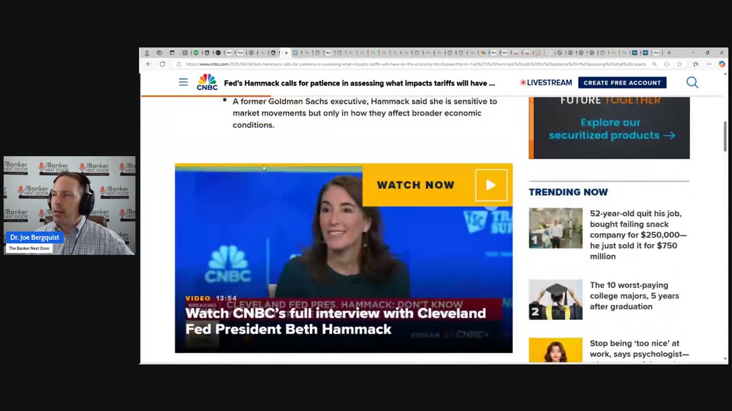Click the WATCH NOW banner text
732x411 pixels.
pos(416,185)
